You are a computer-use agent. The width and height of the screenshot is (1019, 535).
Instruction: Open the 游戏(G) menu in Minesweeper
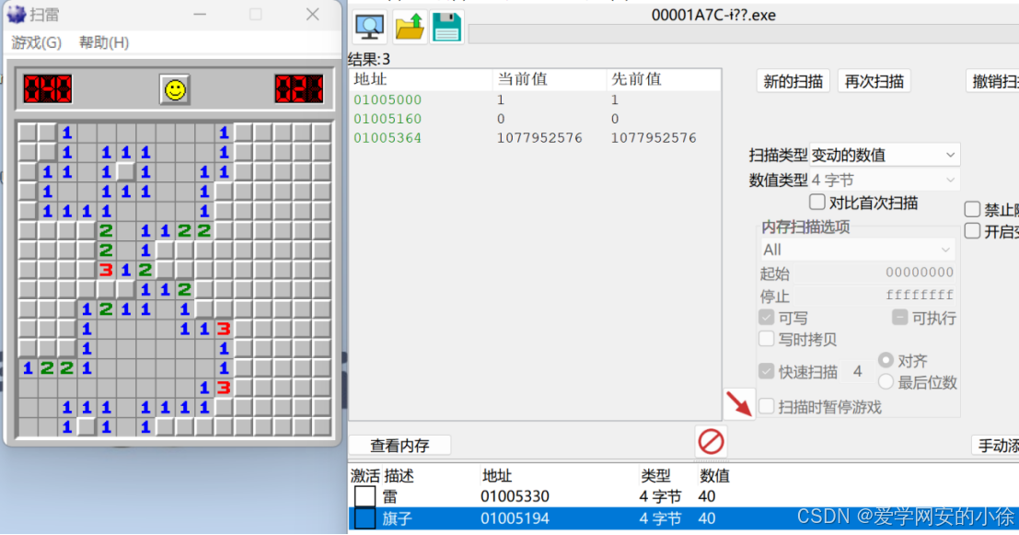37,43
